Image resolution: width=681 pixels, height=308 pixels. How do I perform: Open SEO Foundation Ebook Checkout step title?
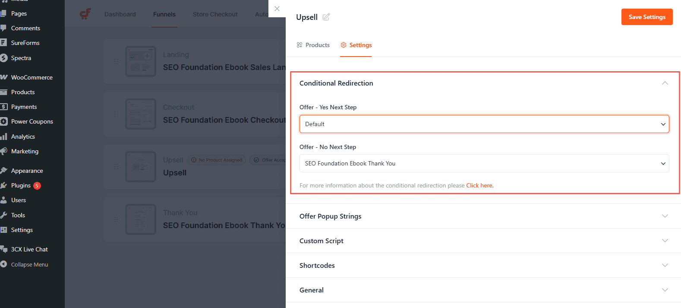224,120
